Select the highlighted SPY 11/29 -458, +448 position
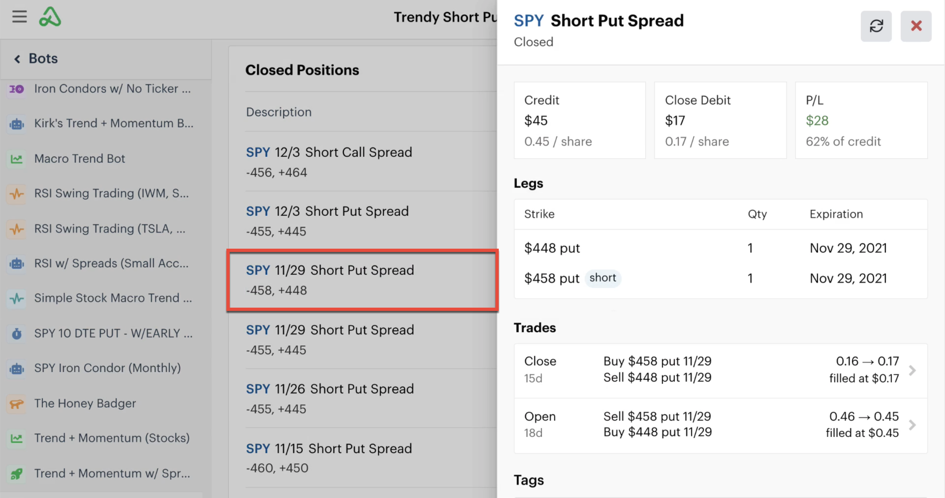 329,280
